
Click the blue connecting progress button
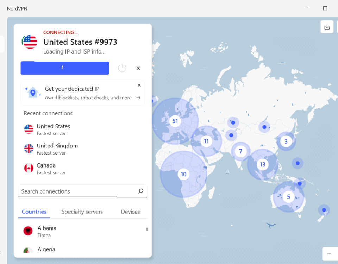[x=65, y=68]
